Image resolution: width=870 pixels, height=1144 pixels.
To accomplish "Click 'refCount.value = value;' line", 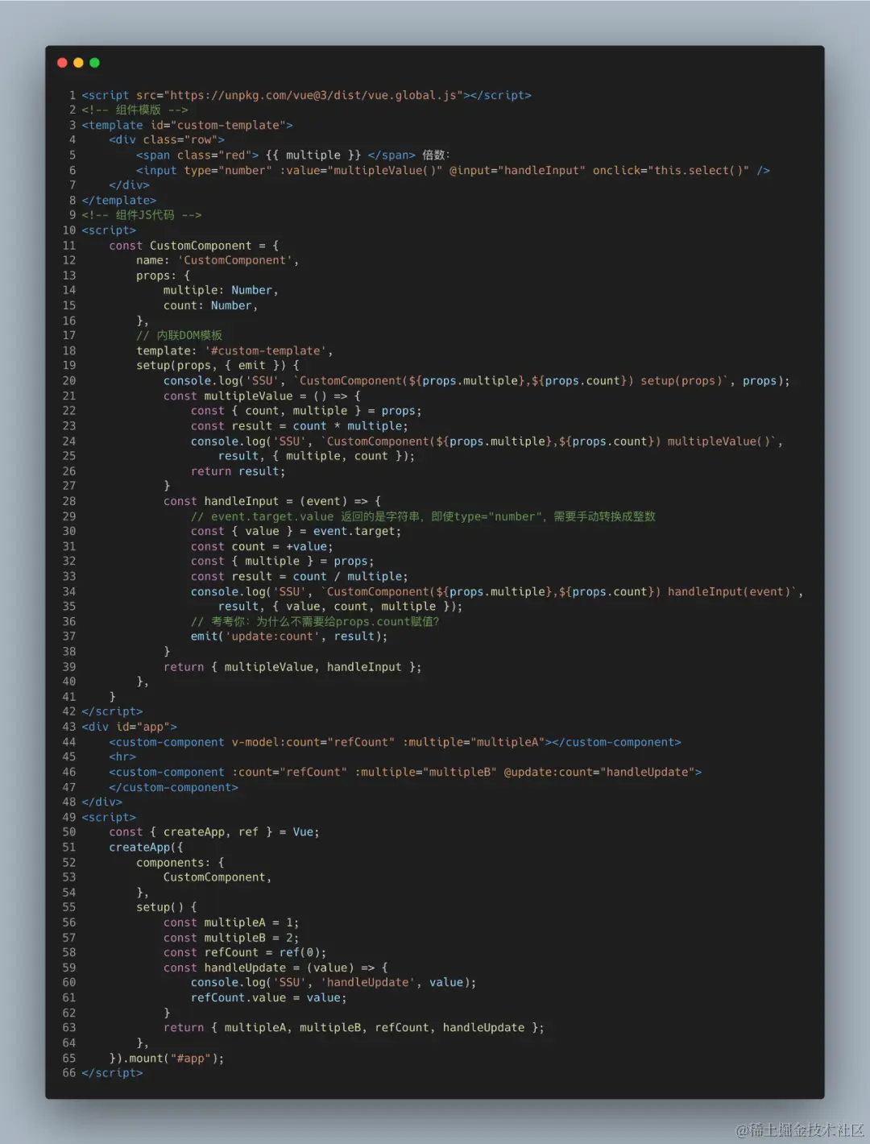I will pos(269,998).
